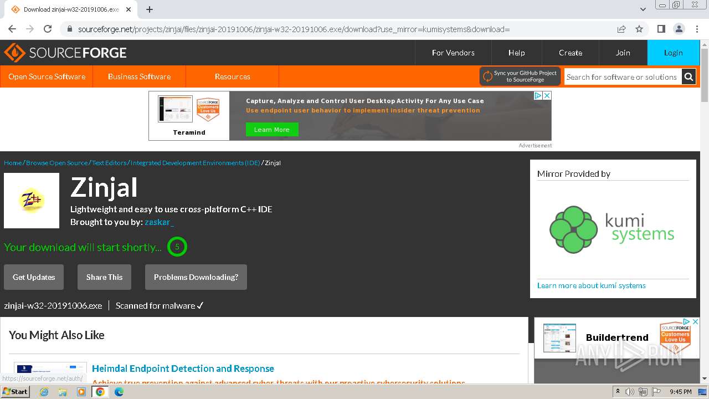Screen dimensions: 709x399
Task: Go back with browser back arrow
Action: tap(12, 29)
